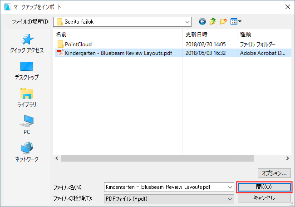
Task: Click the horizontal scrollbar left arrow
Action: tap(57, 158)
